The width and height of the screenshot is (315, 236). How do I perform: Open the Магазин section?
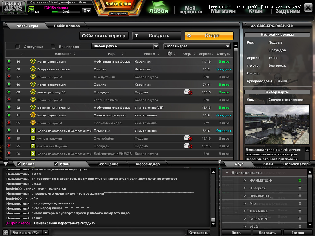point(223,11)
